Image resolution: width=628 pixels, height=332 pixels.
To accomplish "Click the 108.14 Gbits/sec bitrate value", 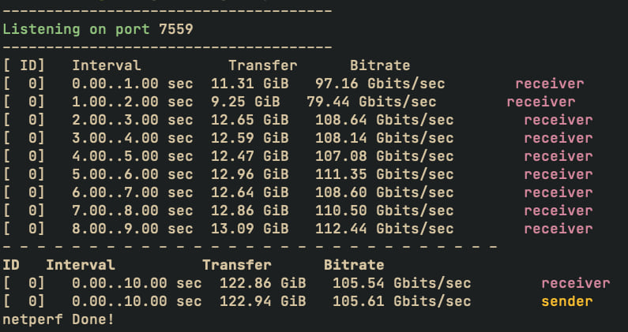I will coord(385,138).
